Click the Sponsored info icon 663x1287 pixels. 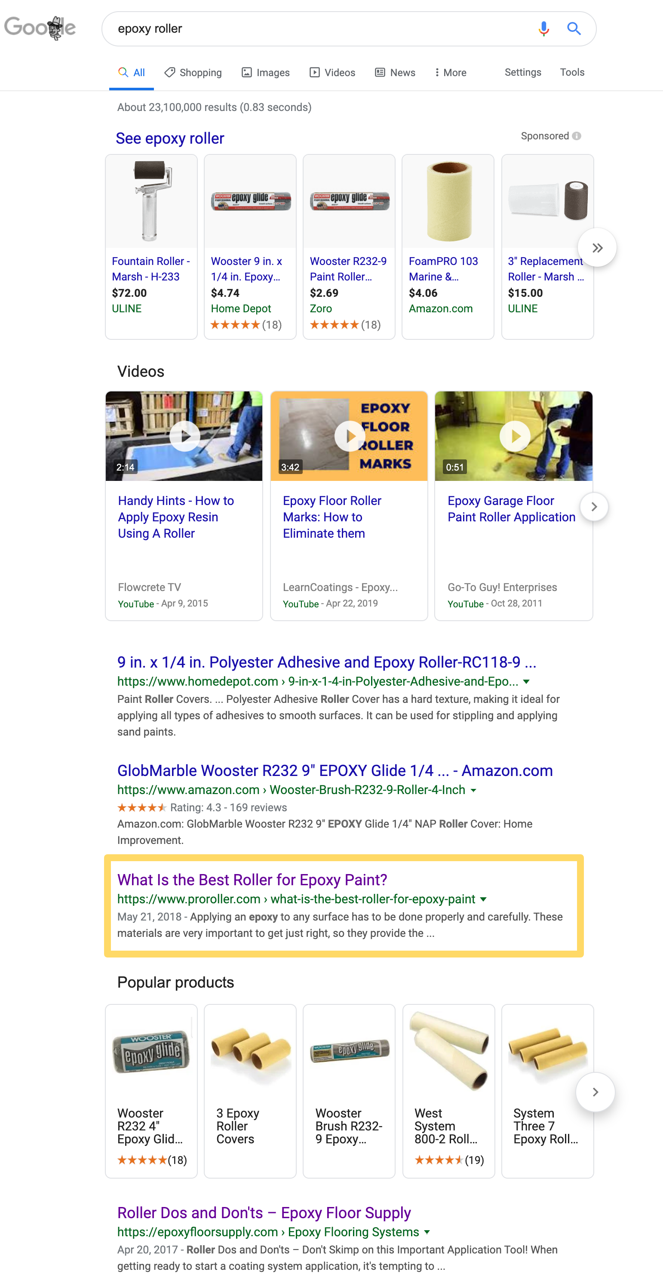pyautogui.click(x=577, y=136)
